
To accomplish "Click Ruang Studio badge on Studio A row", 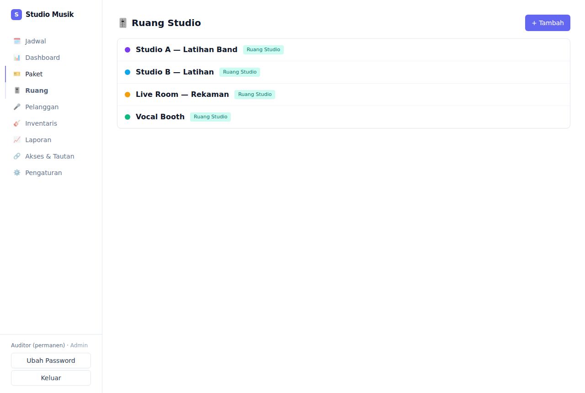I will point(263,50).
